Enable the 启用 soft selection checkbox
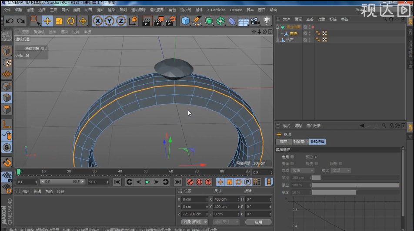Viewport: 414px width, 231px height. [292, 157]
